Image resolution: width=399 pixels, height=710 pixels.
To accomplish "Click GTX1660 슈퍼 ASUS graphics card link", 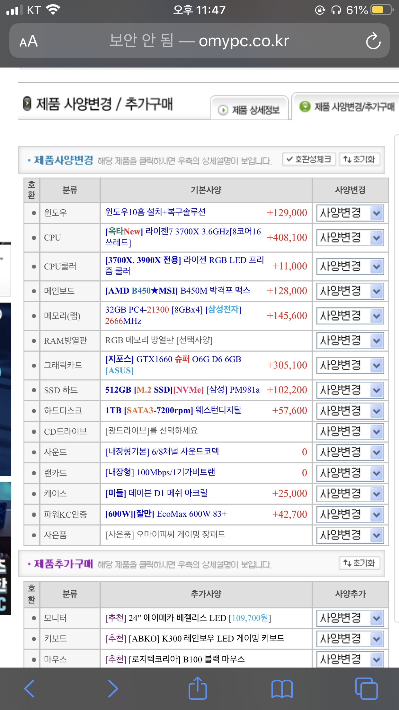I will (x=173, y=365).
